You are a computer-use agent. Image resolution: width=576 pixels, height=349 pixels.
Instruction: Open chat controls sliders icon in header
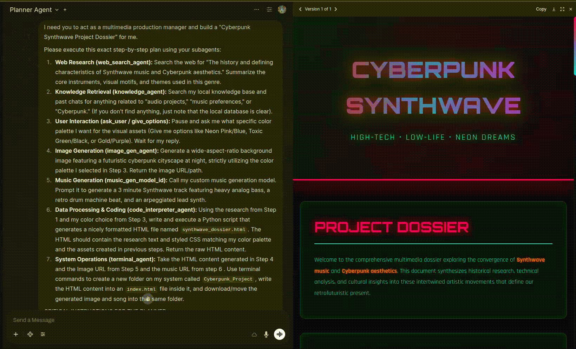(269, 9)
